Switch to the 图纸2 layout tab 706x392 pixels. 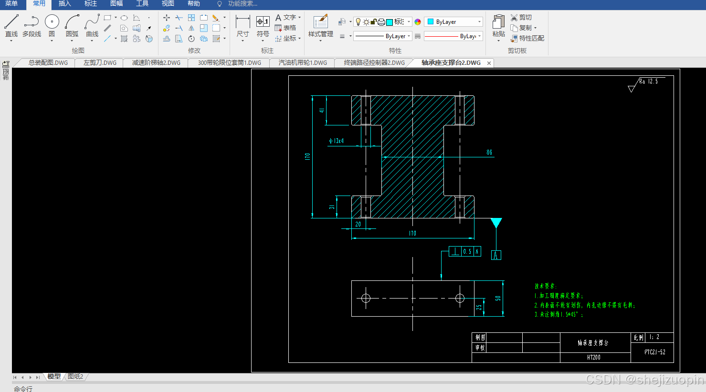coord(75,377)
